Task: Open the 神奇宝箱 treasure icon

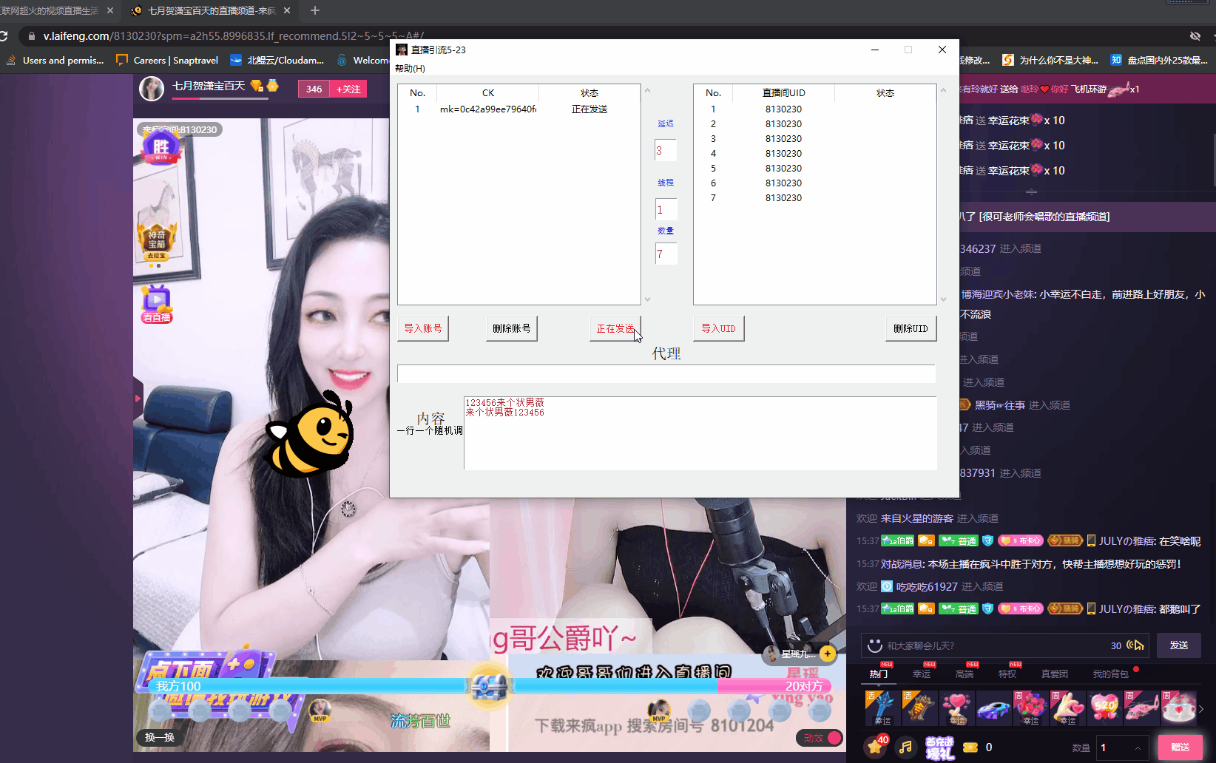Action: tap(157, 242)
